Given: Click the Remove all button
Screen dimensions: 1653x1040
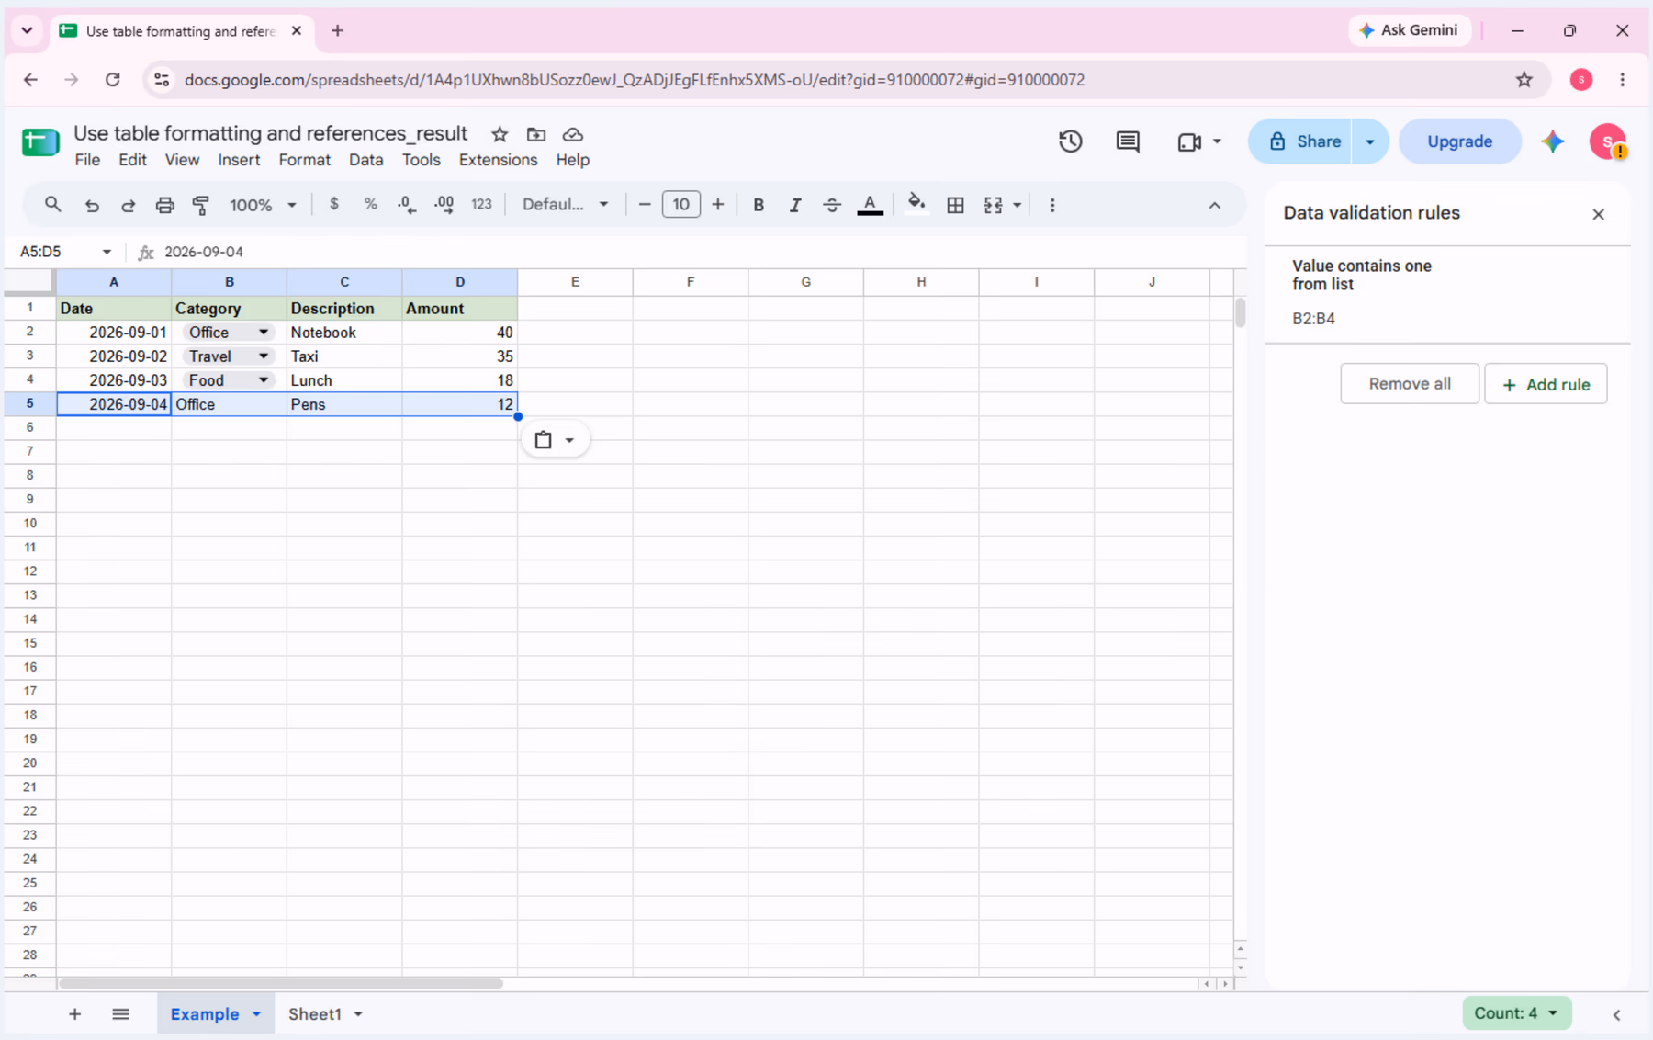Looking at the screenshot, I should (x=1410, y=384).
